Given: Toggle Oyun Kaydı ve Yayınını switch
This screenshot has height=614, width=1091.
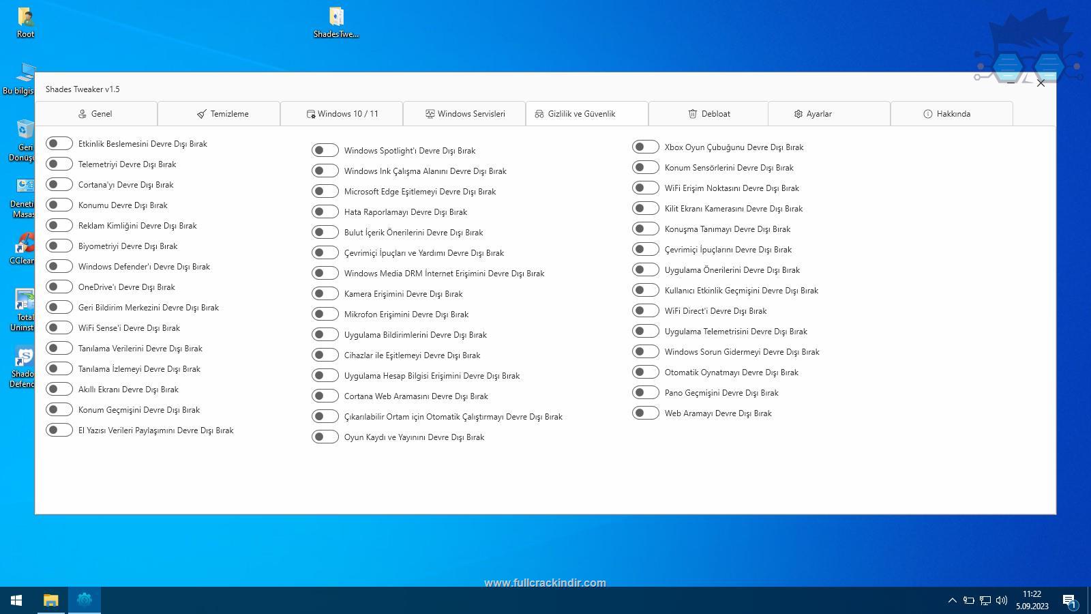Looking at the screenshot, I should (325, 437).
